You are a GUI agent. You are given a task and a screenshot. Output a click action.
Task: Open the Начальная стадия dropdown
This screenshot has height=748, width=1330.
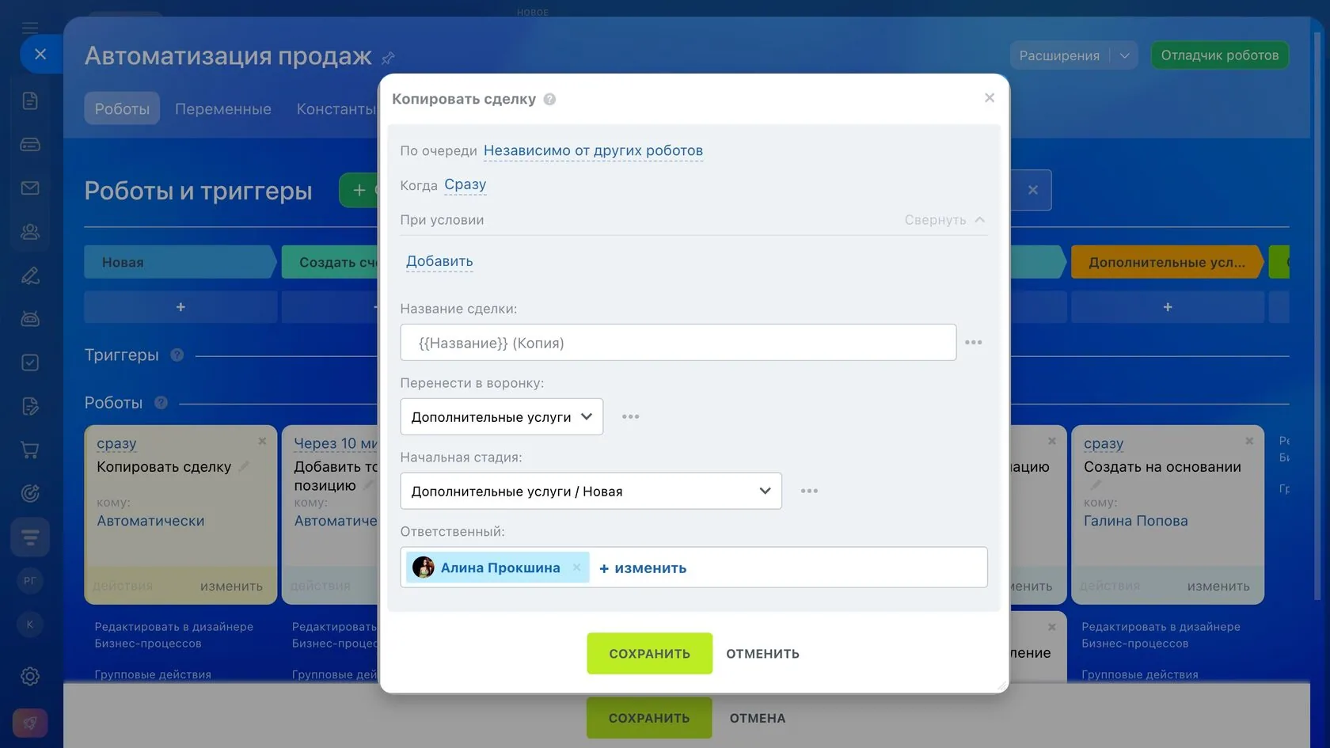tap(591, 491)
